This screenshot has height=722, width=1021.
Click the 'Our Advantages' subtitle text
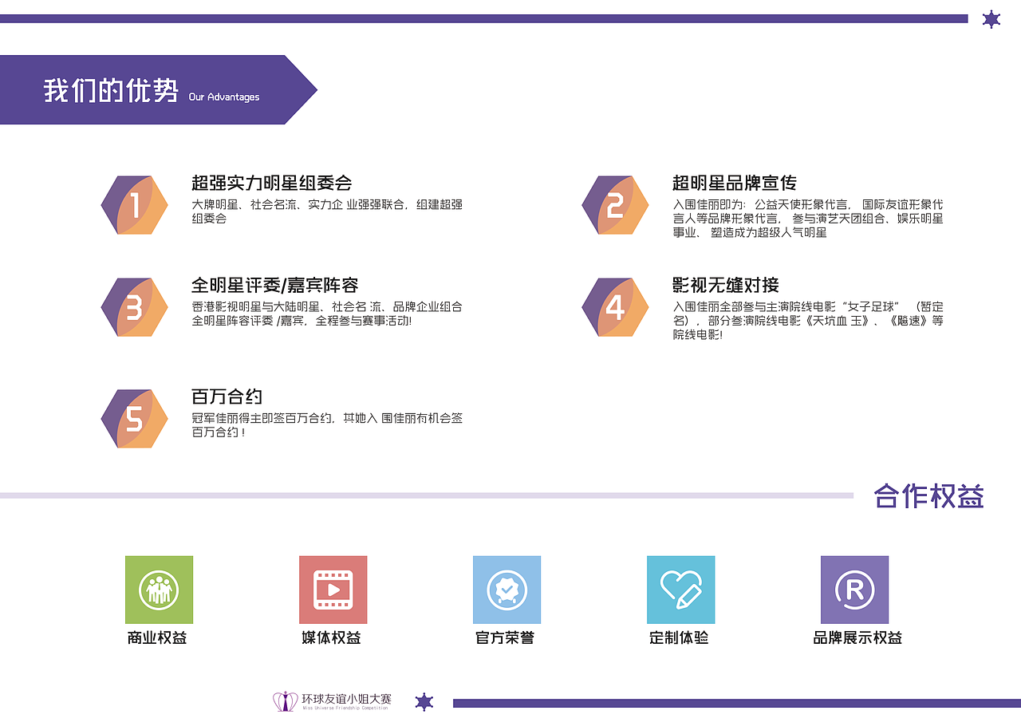(x=224, y=97)
